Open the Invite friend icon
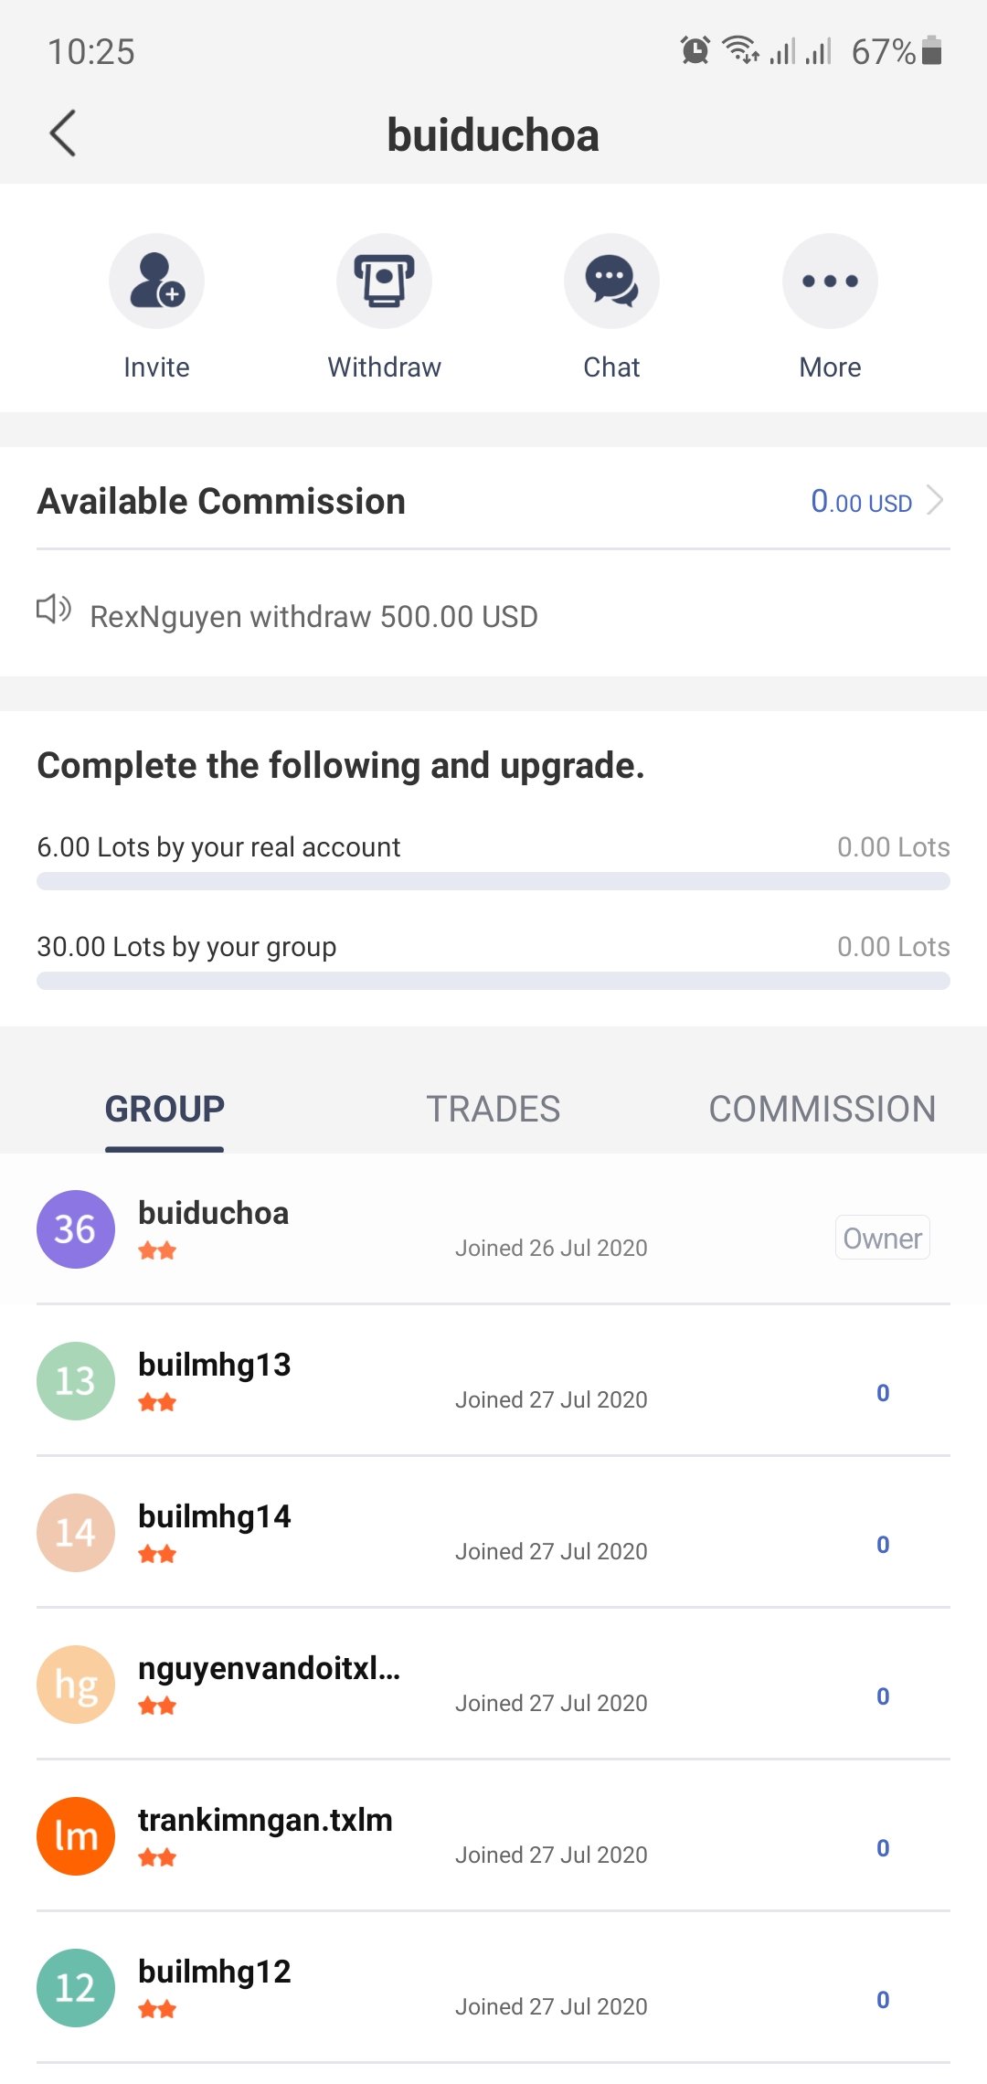Screen dimensions: 987x2084 [x=156, y=281]
